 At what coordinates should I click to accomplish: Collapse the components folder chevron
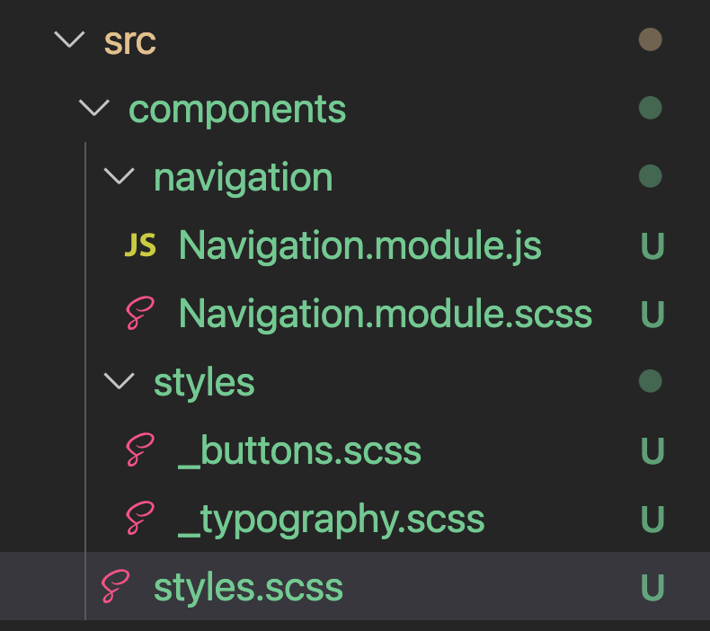click(x=93, y=109)
